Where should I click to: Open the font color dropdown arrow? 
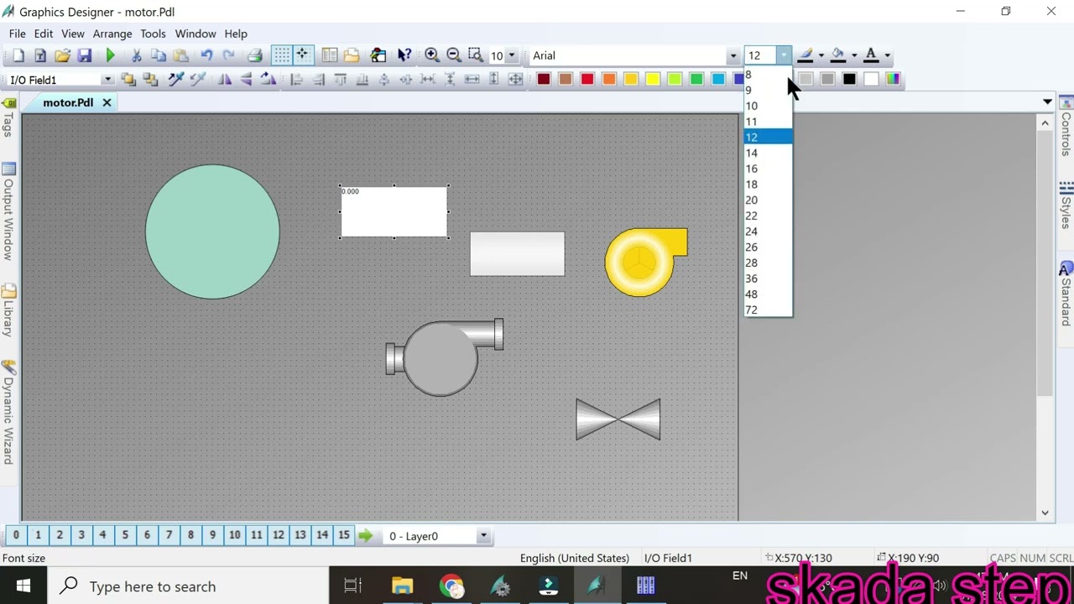pos(887,55)
